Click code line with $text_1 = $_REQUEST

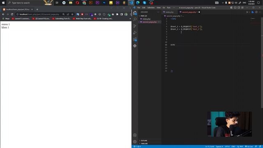click(186, 26)
